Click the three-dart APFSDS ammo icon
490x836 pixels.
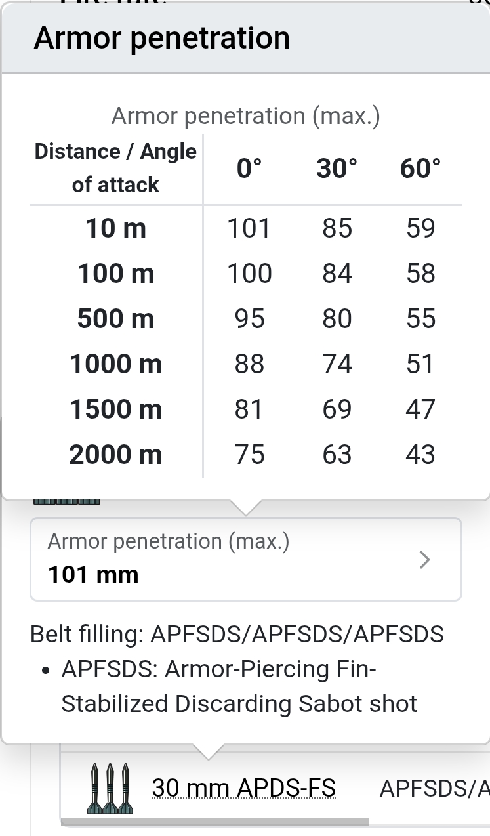[x=109, y=788]
